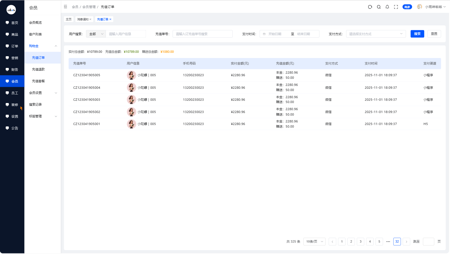450x254 pixels.
Task: Open the search icon in header
Action: [379, 7]
